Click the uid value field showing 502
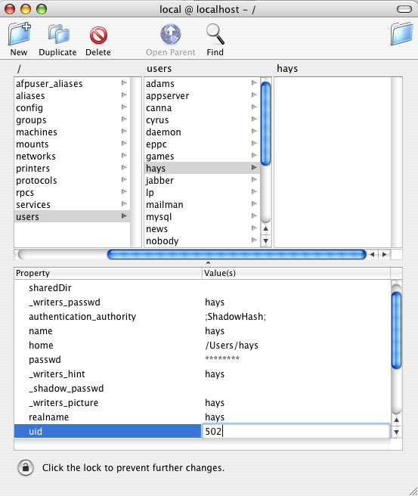The image size is (418, 496). pyautogui.click(x=296, y=431)
